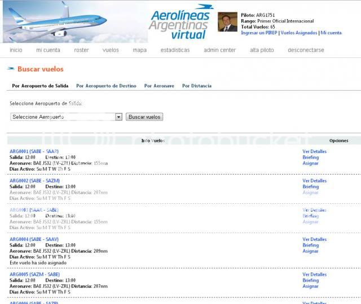Click the pilot profile photo
The height and width of the screenshot is (304, 361).
point(227,22)
